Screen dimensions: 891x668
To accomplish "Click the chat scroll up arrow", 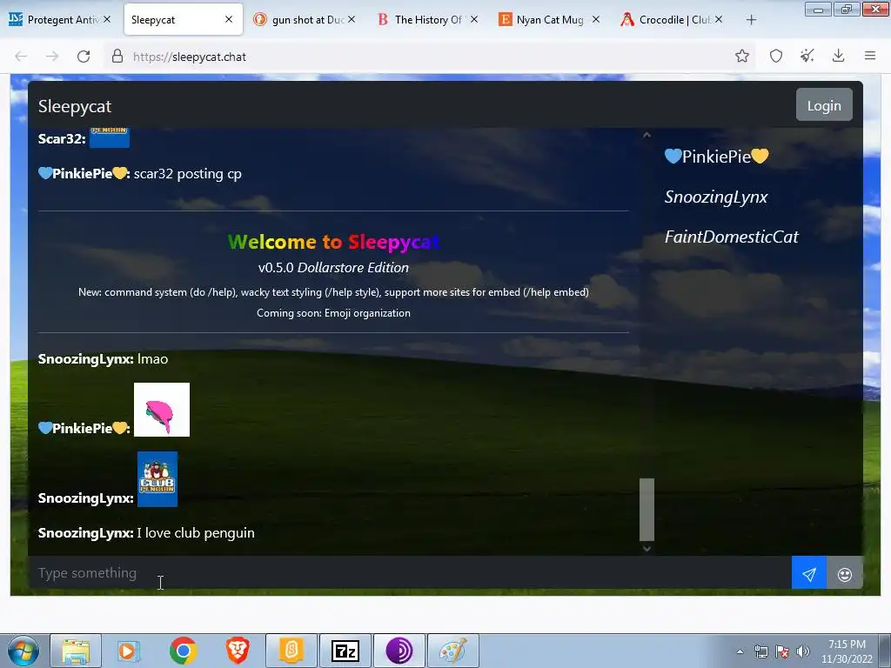I will click(646, 135).
